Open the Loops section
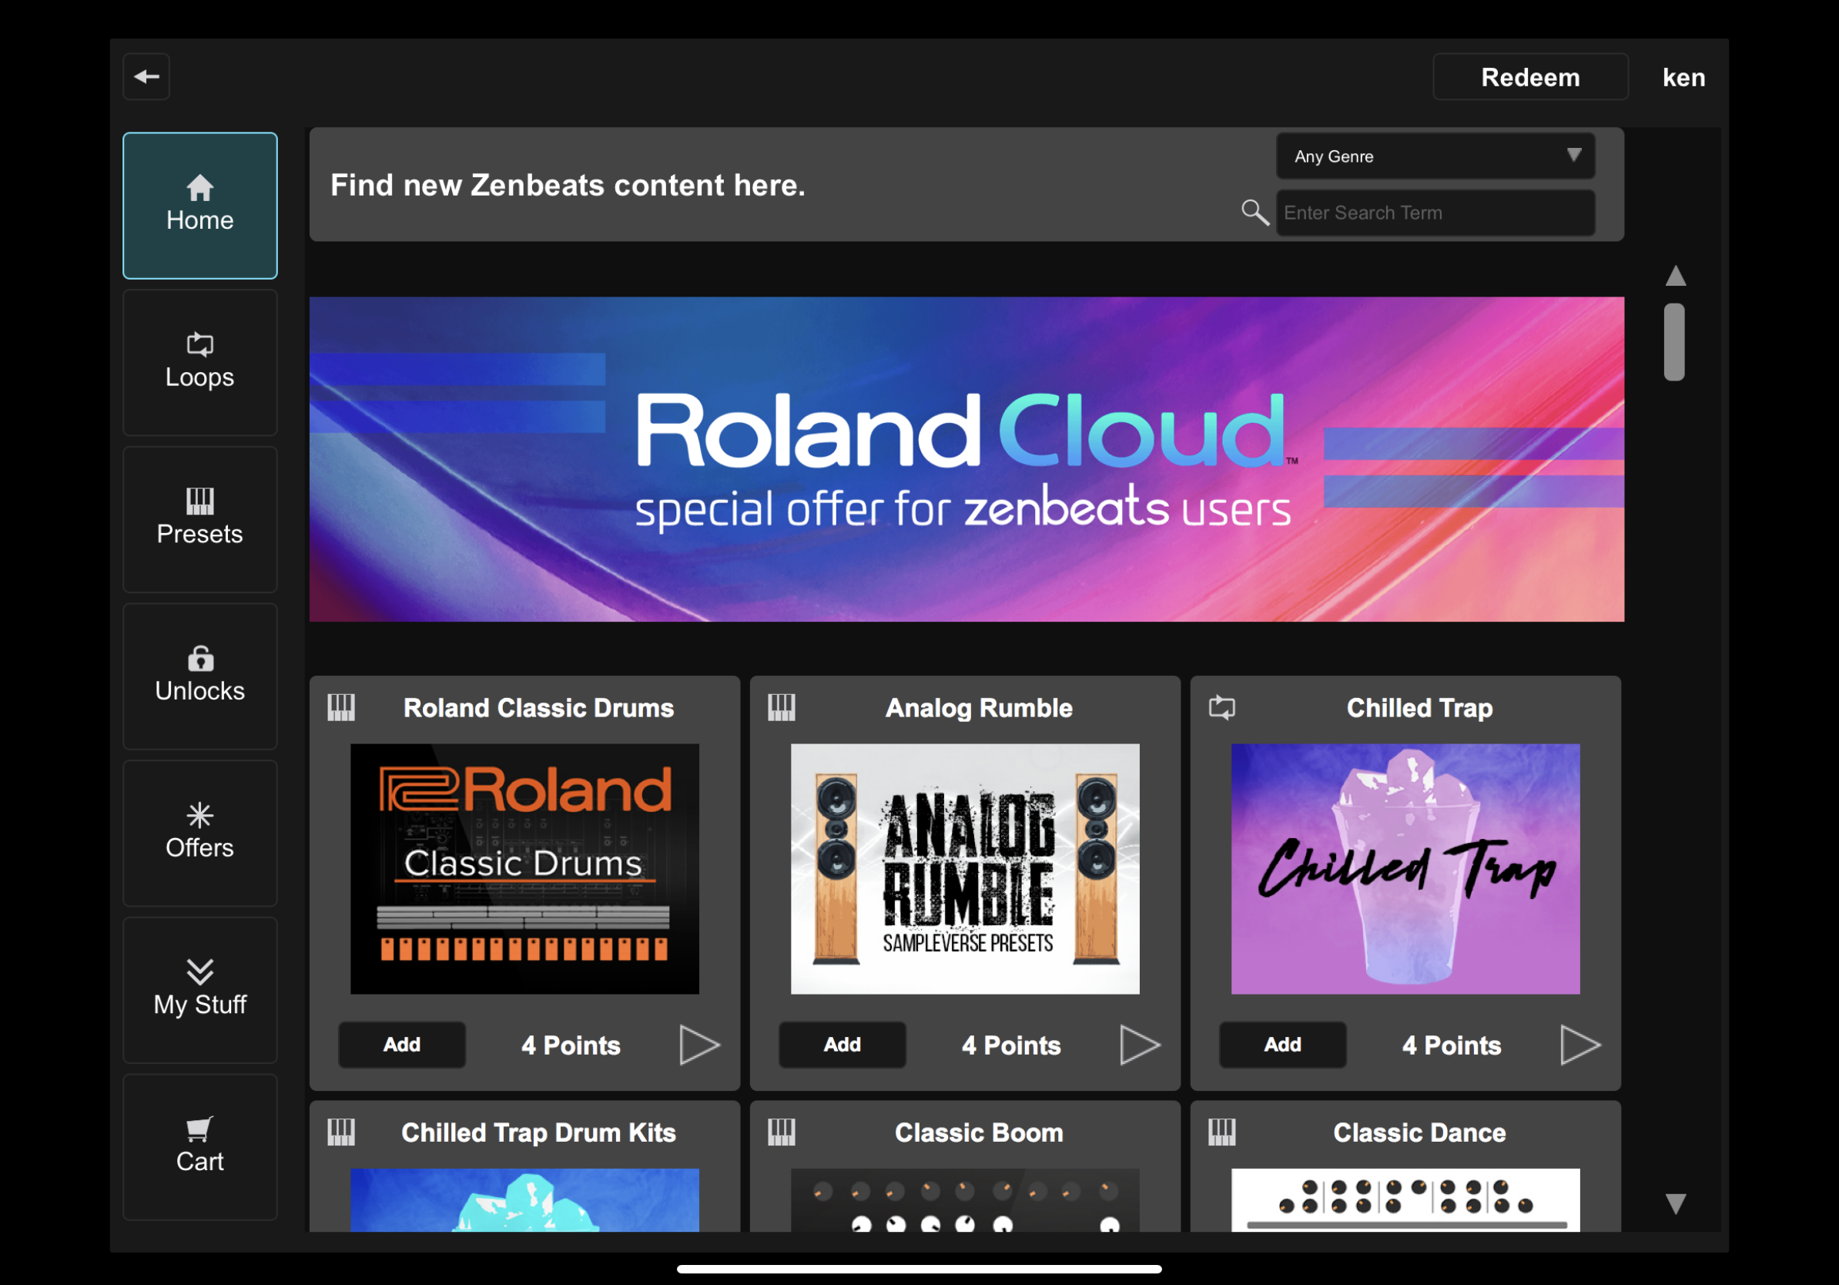Viewport: 1839px width, 1285px height. point(200,363)
